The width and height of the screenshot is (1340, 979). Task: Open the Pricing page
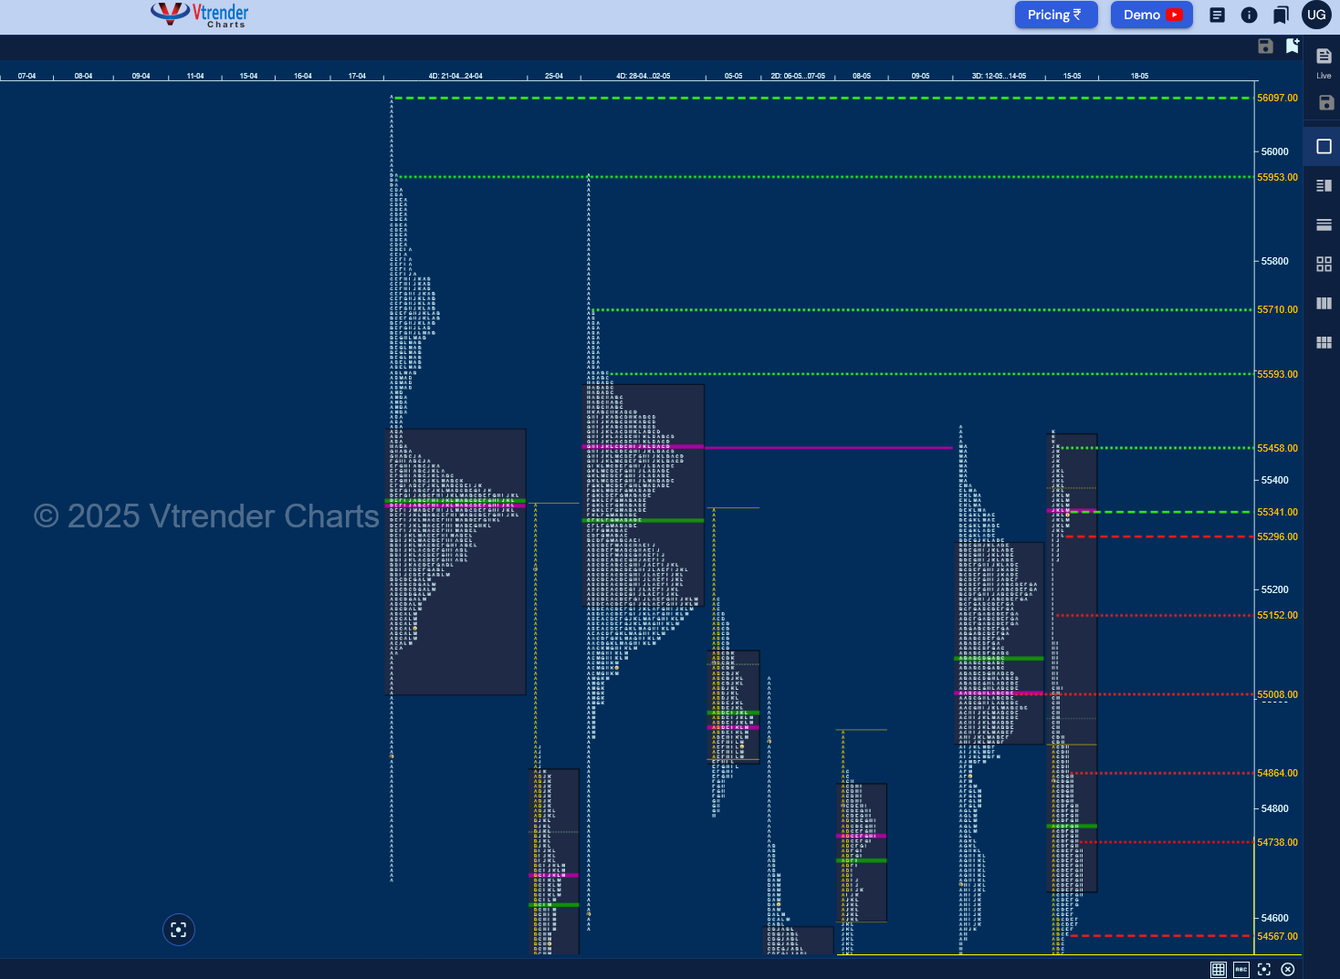[1055, 15]
